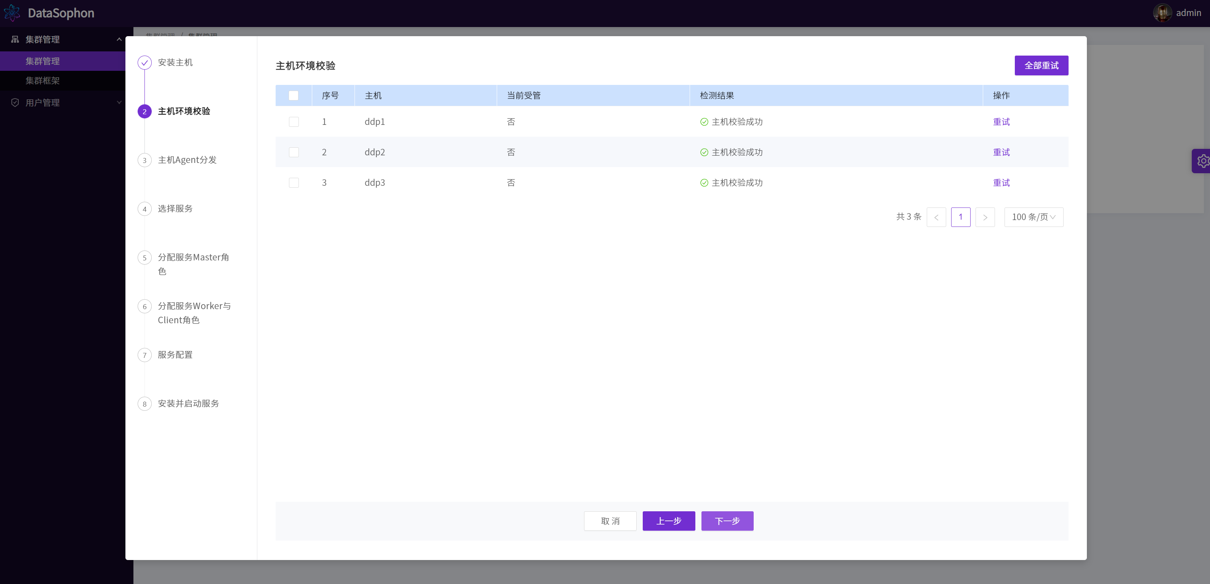Retry verification for ddp2
The image size is (1210, 584).
coord(1001,152)
